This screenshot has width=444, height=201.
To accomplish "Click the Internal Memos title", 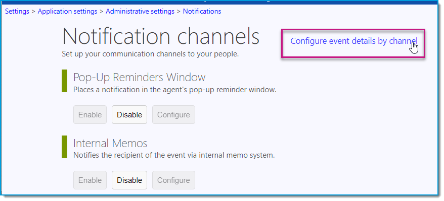I will coord(110,143).
